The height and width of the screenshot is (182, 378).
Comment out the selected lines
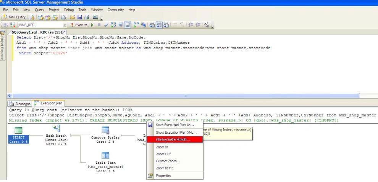(x=175, y=25)
